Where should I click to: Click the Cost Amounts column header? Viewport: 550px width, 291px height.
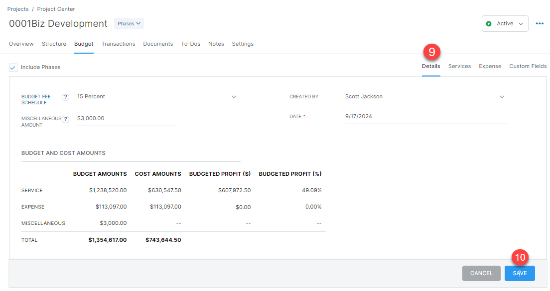coord(158,174)
